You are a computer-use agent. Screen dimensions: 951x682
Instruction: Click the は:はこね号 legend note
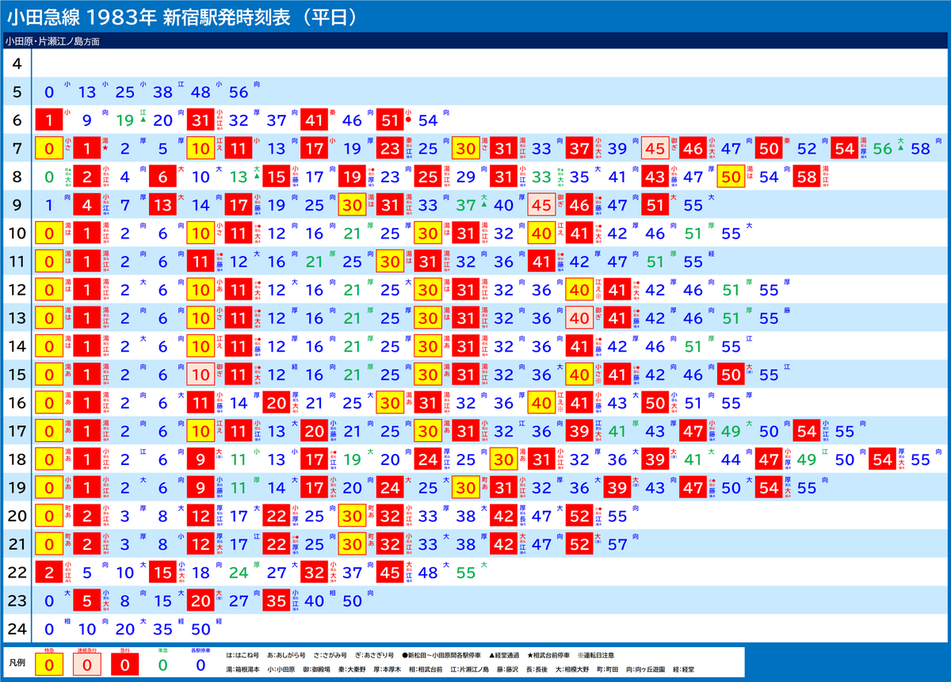243,656
